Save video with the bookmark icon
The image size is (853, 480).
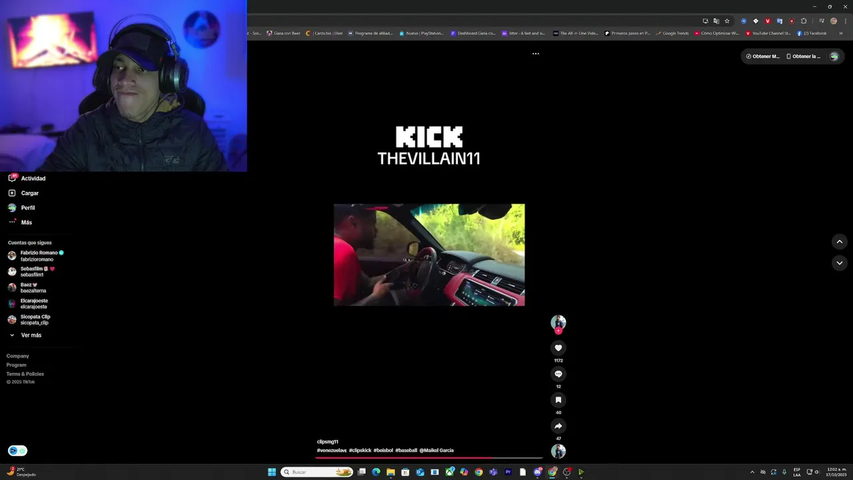[558, 400]
